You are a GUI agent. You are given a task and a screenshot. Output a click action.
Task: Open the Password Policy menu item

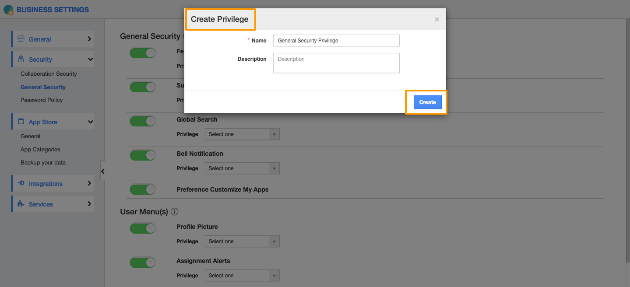click(x=42, y=100)
